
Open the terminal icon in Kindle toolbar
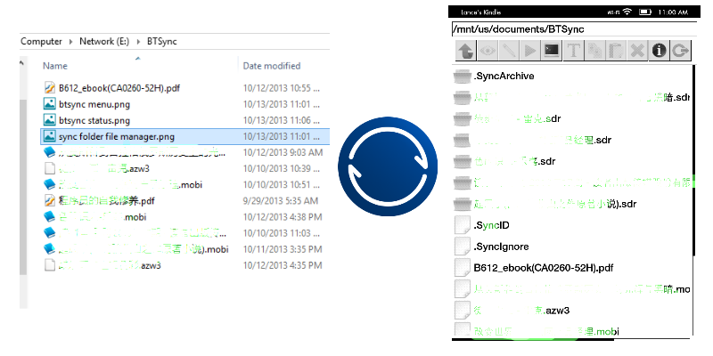[x=552, y=51]
